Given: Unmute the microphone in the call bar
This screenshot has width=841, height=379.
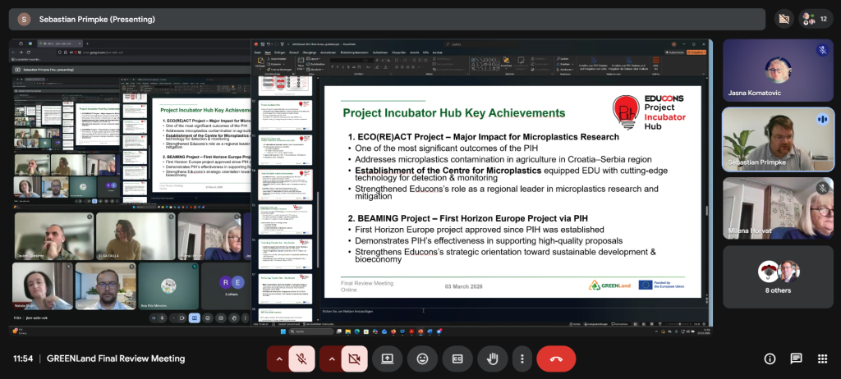Looking at the screenshot, I should click(x=302, y=358).
